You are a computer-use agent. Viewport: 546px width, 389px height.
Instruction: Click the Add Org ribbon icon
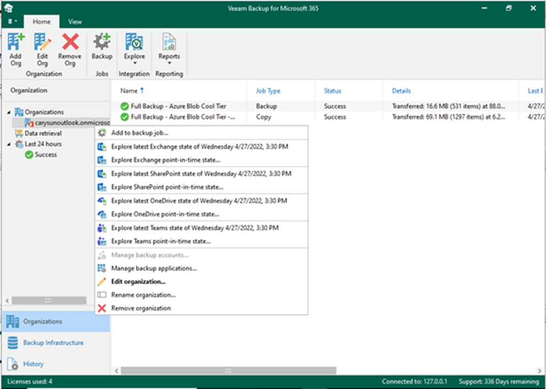coord(15,41)
